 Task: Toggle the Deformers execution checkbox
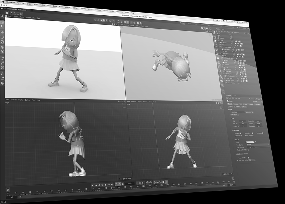pos(241,136)
